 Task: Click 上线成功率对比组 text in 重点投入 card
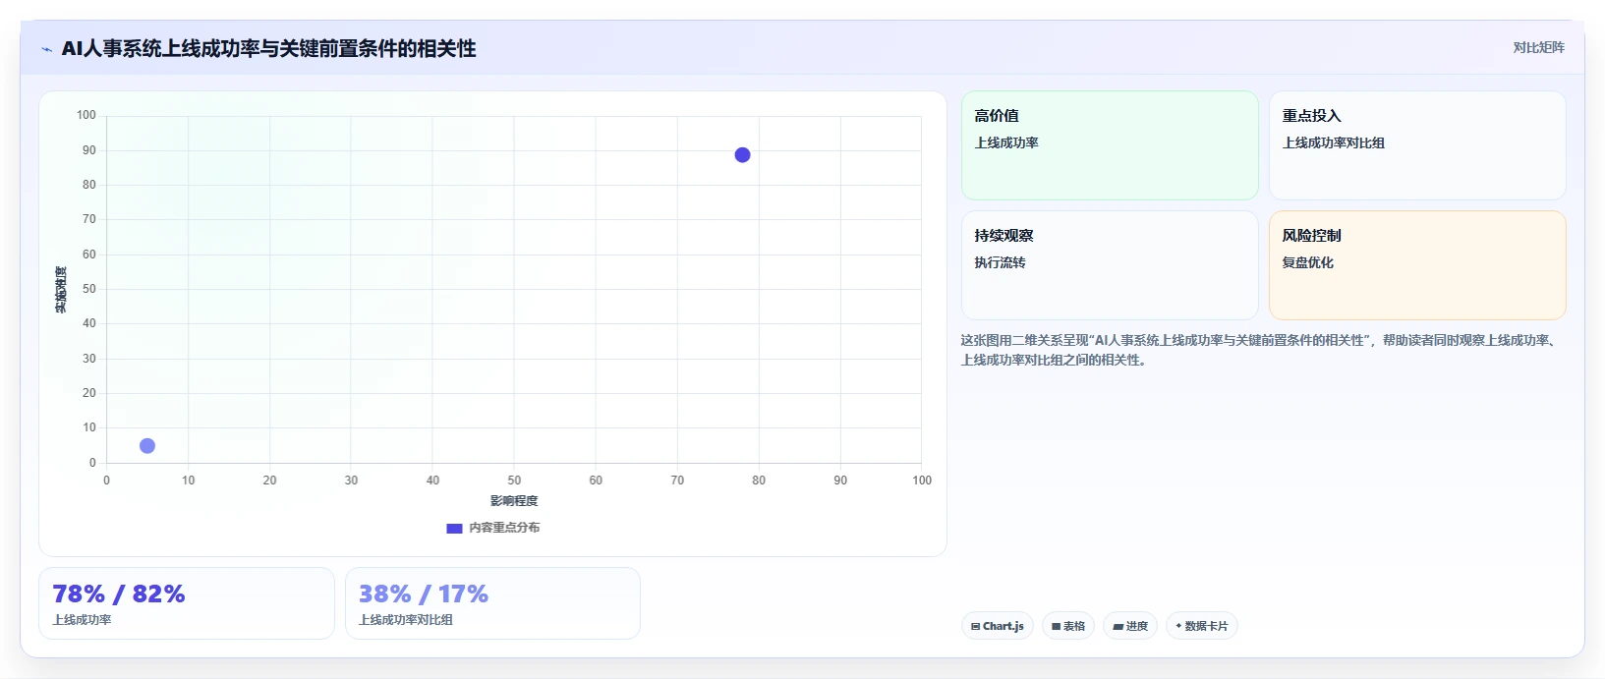[1334, 142]
